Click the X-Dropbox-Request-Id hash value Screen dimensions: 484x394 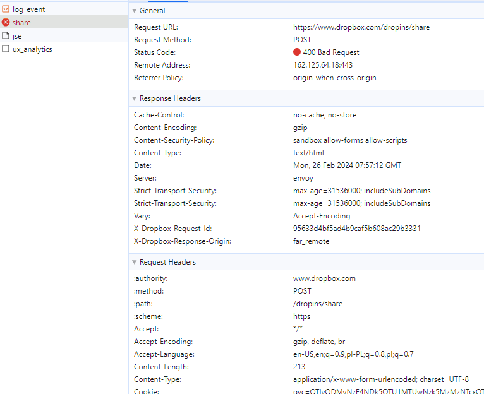pos(356,229)
